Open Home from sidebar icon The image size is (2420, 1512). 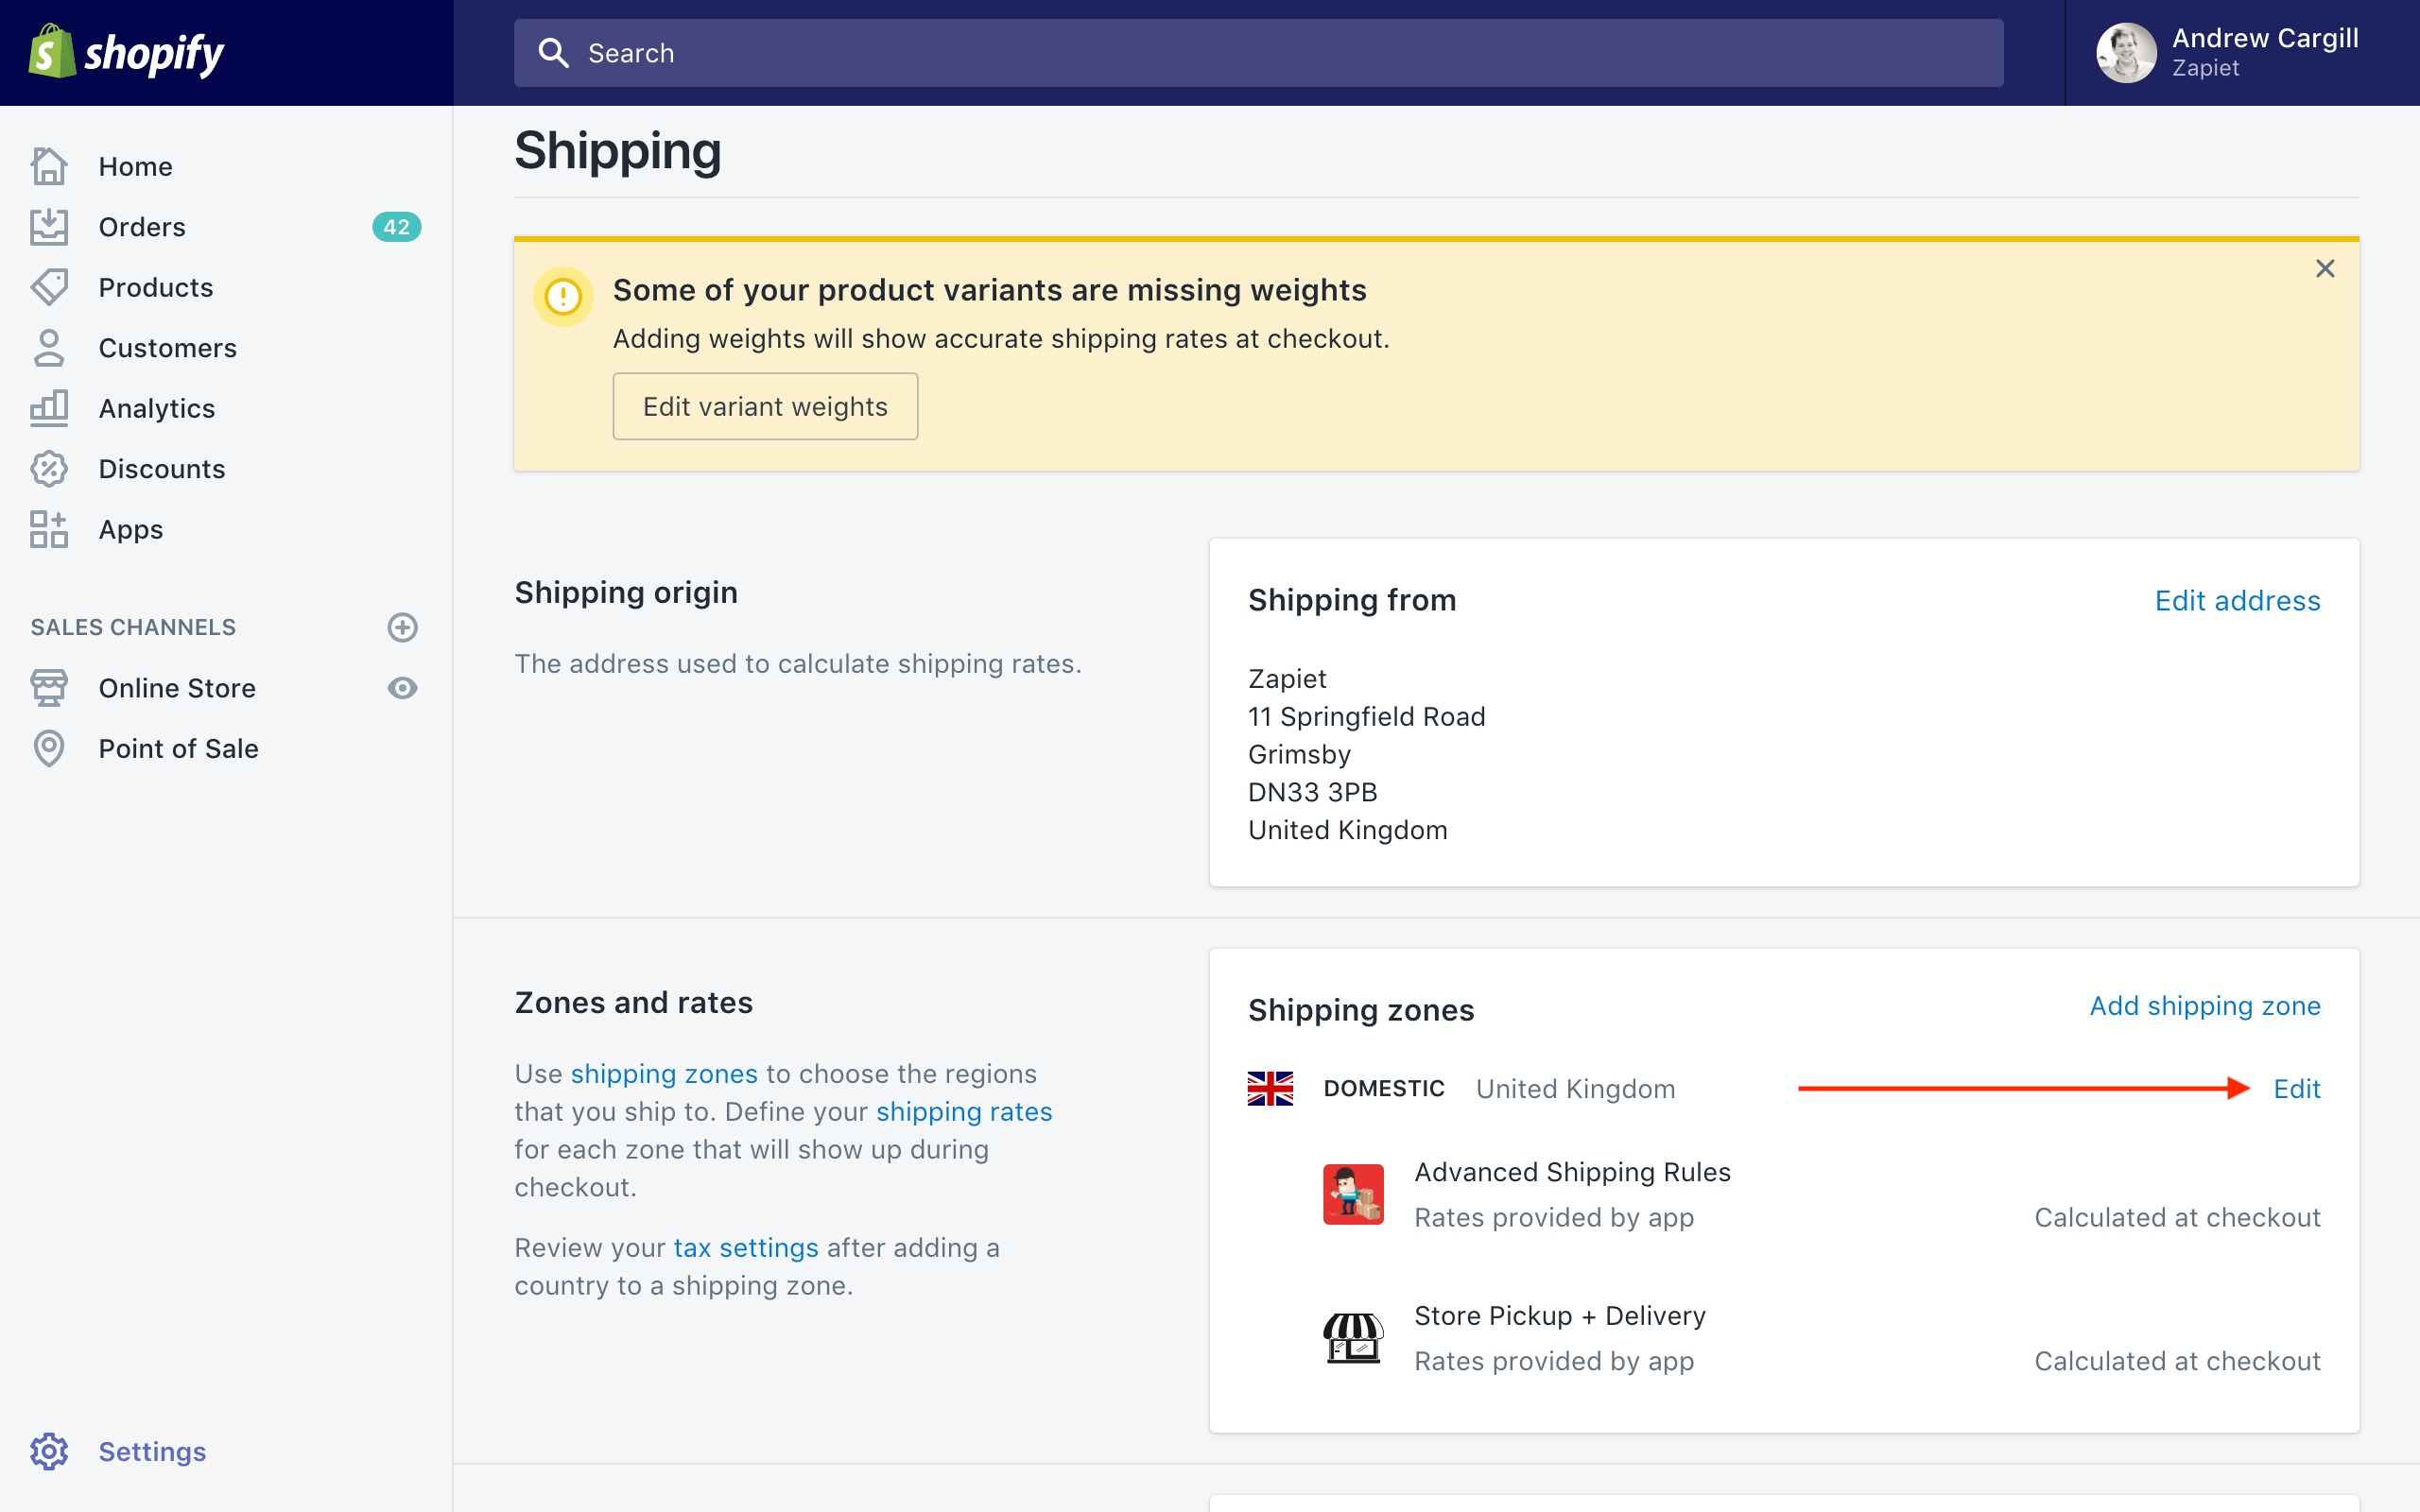click(x=48, y=166)
